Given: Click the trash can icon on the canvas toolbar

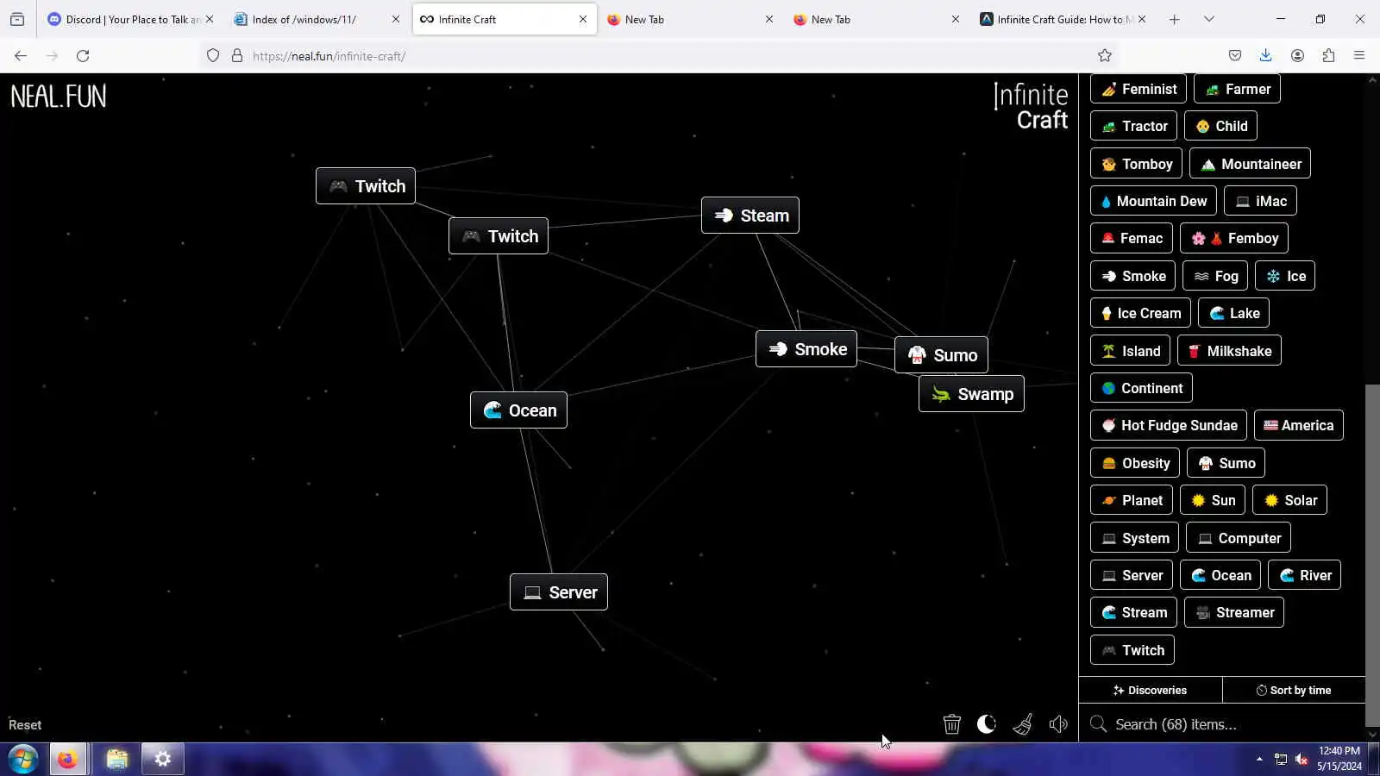Looking at the screenshot, I should 951,724.
